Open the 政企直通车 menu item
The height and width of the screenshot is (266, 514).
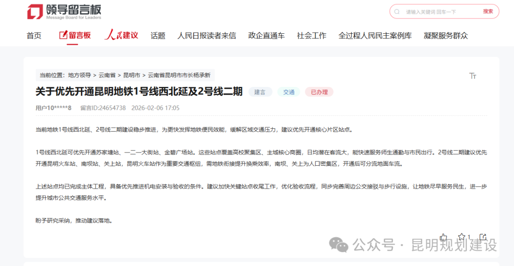coord(266,36)
